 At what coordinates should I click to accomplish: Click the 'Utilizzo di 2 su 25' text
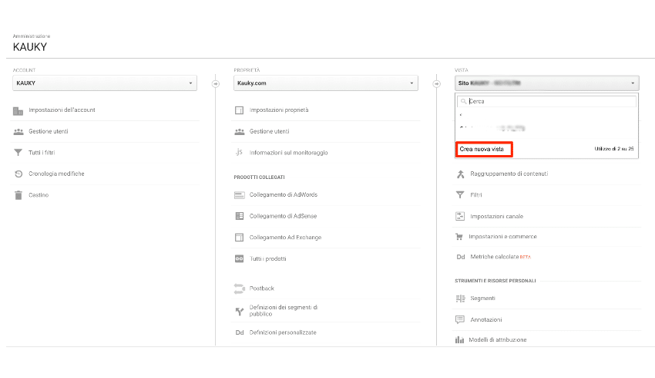(614, 149)
